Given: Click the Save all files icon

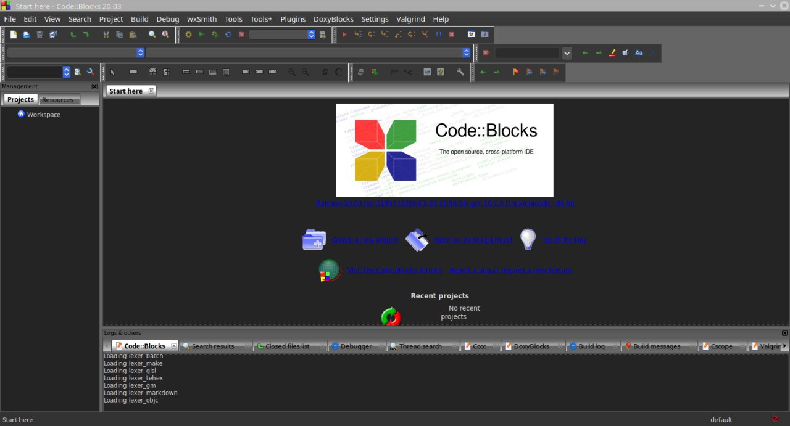Looking at the screenshot, I should (x=53, y=35).
